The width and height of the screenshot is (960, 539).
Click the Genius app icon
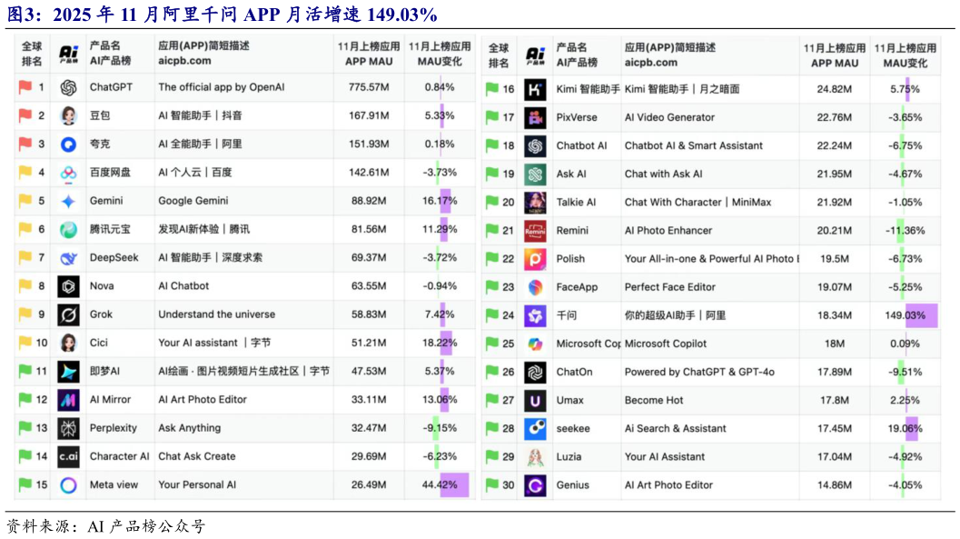click(x=535, y=485)
